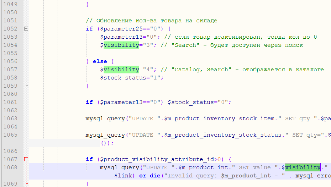Click line number 1049 in the margin

coord(10,4)
